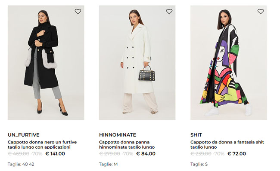Open the black coat with fur pockets photo
The image size is (280, 171).
pyautogui.click(x=46, y=63)
